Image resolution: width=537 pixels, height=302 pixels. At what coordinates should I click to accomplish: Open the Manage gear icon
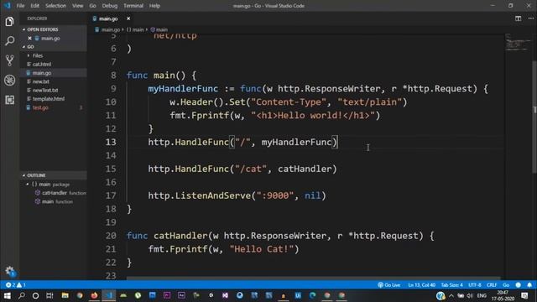(x=9, y=271)
